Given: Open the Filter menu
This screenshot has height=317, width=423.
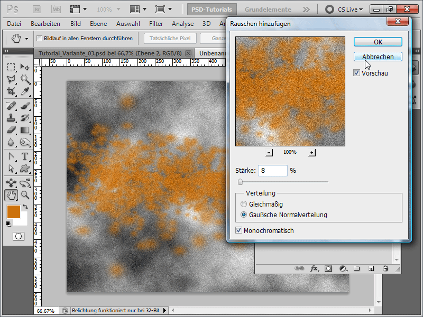Looking at the screenshot, I should pyautogui.click(x=156, y=24).
